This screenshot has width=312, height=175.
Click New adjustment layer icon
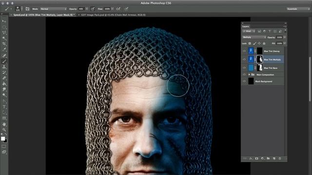(262, 158)
